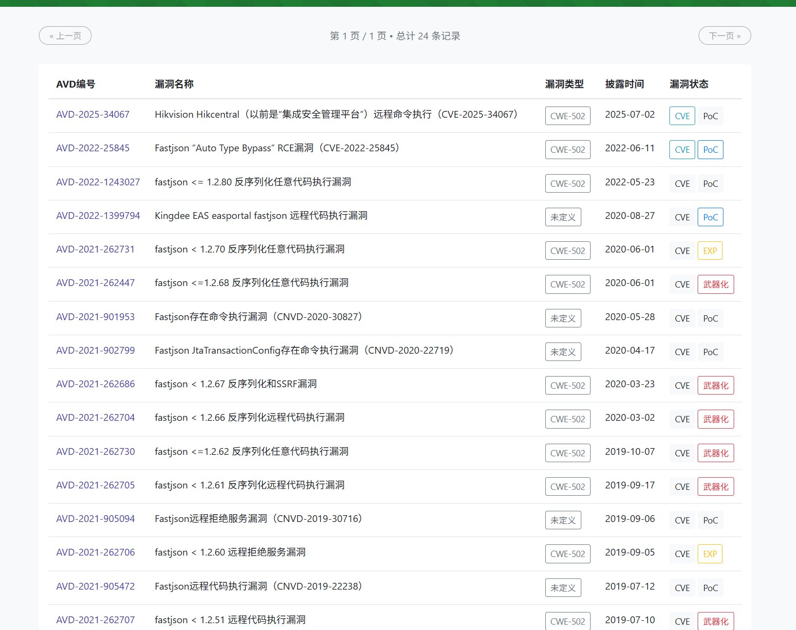Select the Kingdee EAS easportal vulnerability name
The width and height of the screenshot is (796, 630).
(261, 216)
